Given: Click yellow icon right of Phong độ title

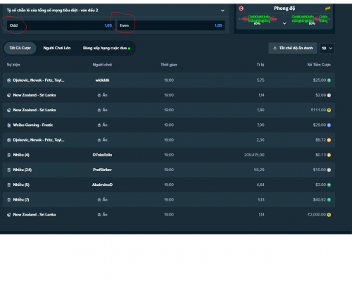Looking at the screenshot, I should coord(328,8).
